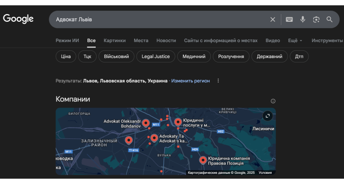Image resolution: width=344 pixels, height=184 pixels.
Task: Open three-dot menu next to region
Action: pos(218,81)
